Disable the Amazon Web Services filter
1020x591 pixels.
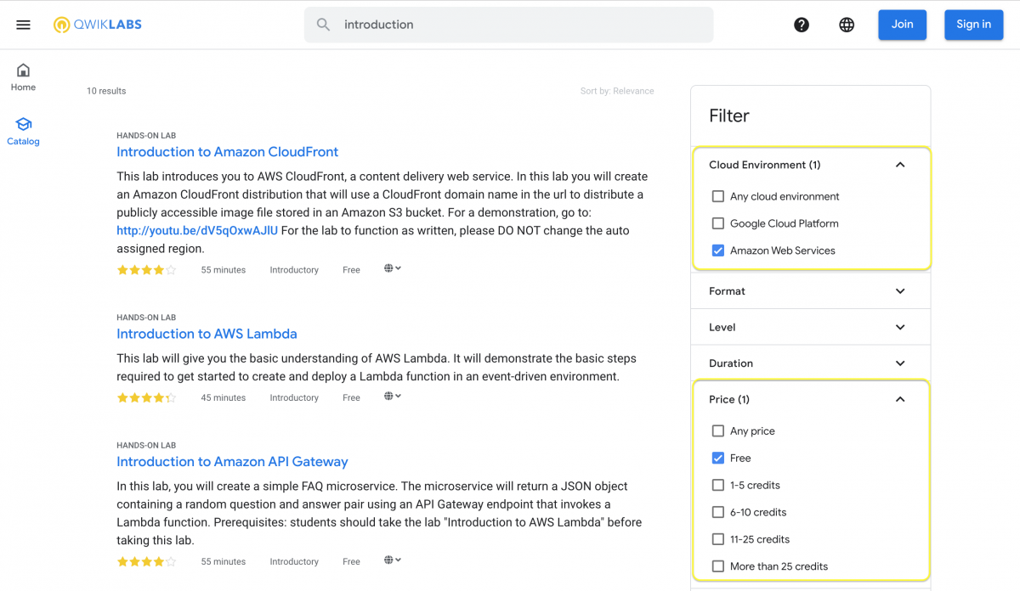[717, 250]
